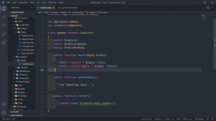
Task: Expand the Providers folder
Action: pos(22,96)
